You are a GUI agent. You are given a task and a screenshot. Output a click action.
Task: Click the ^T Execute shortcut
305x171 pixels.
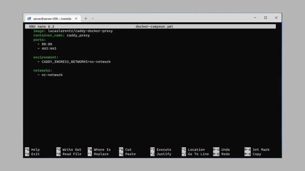point(161,150)
